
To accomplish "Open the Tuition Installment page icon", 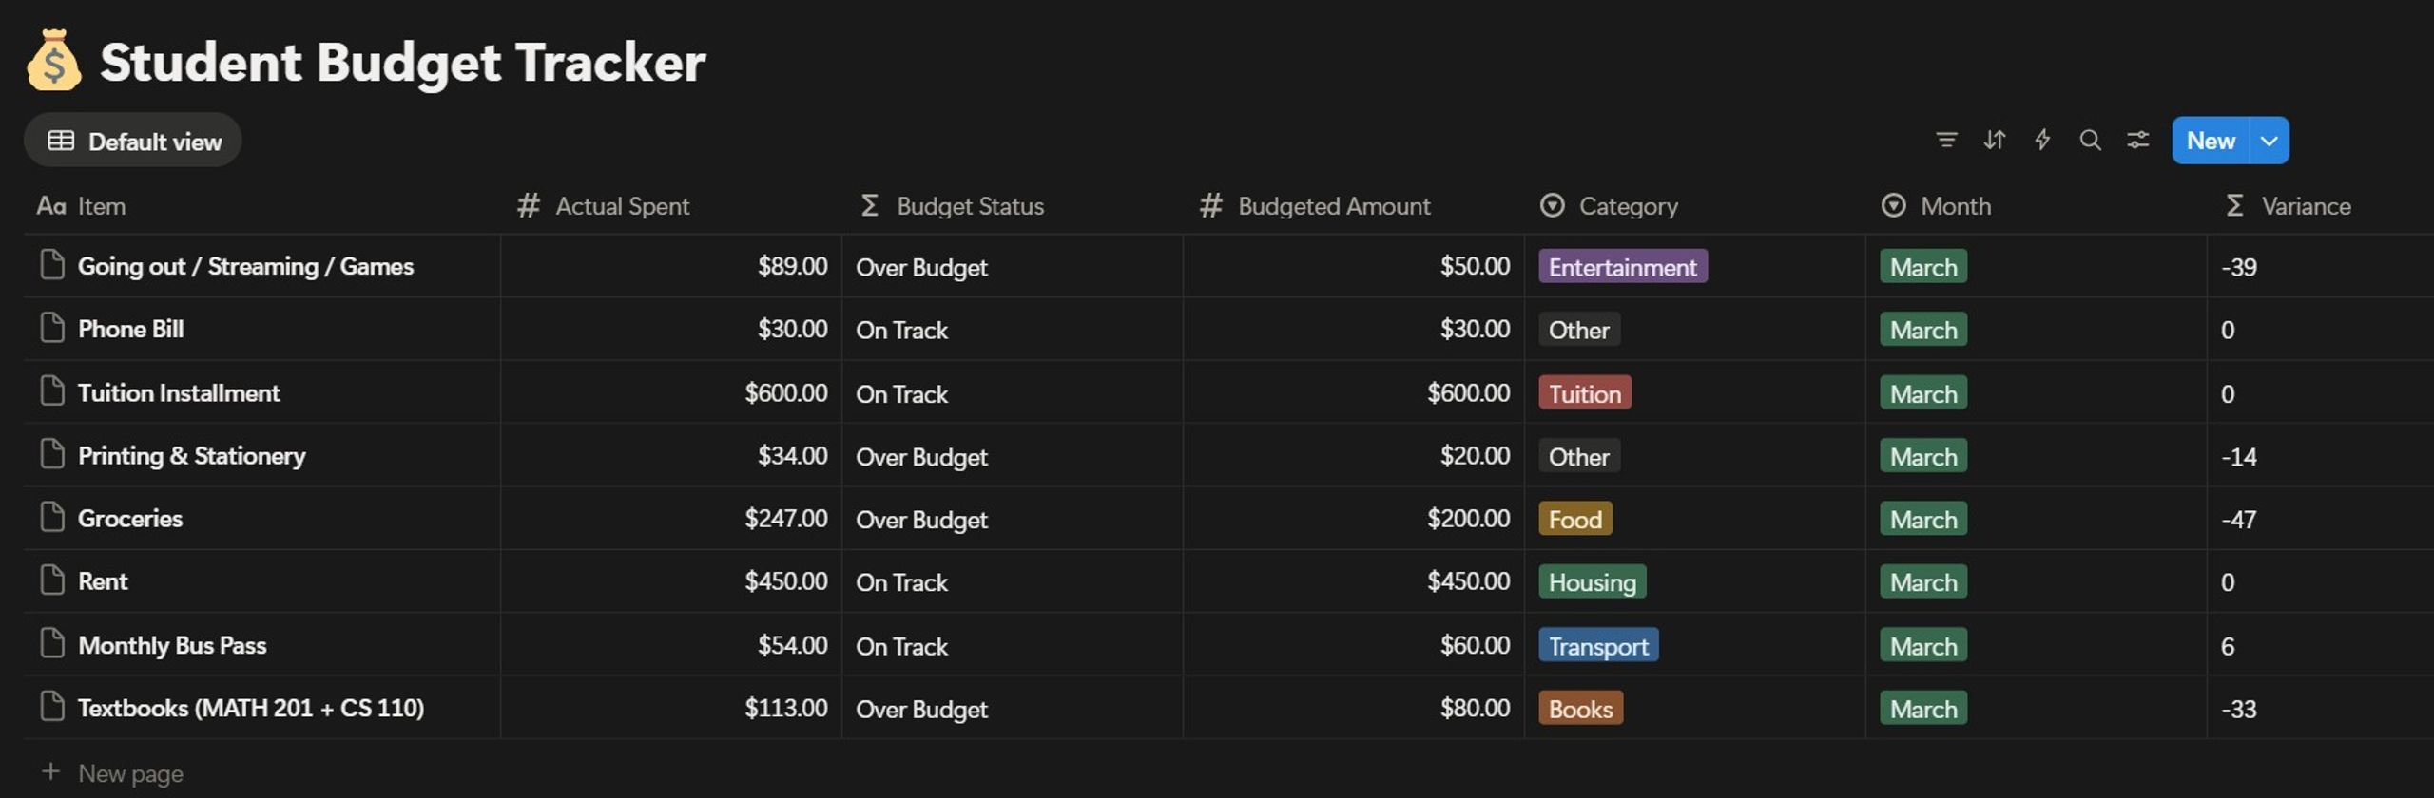I will pos(52,391).
